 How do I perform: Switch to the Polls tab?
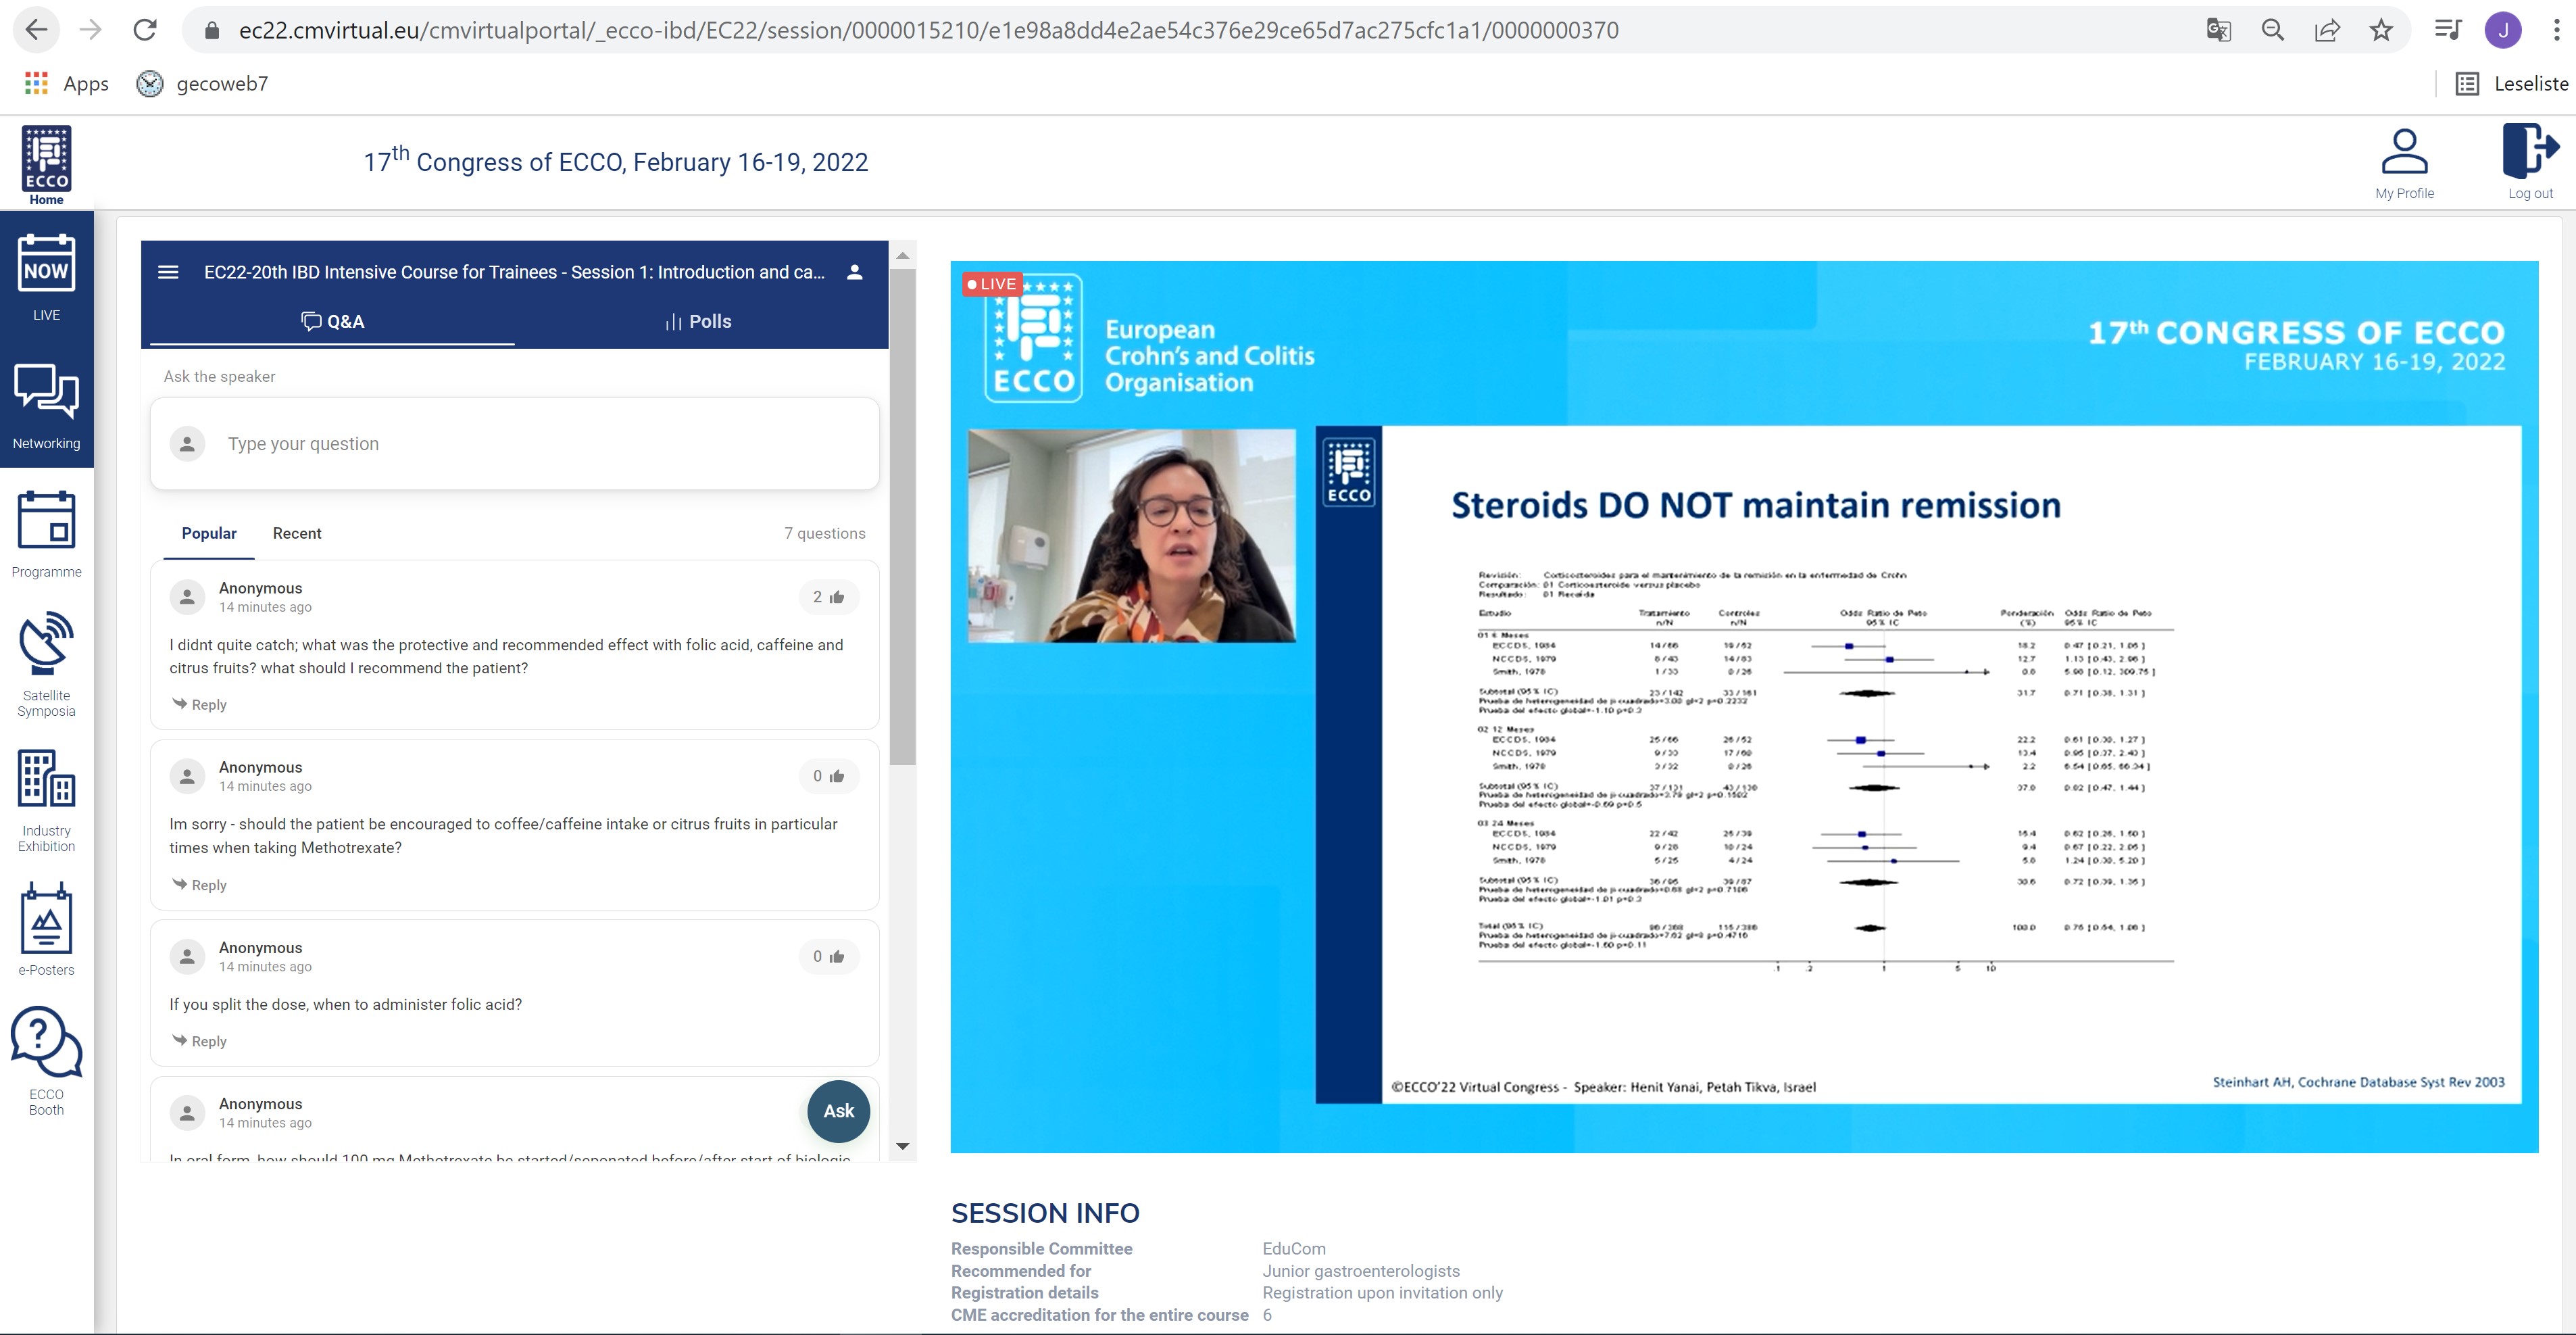tap(698, 321)
